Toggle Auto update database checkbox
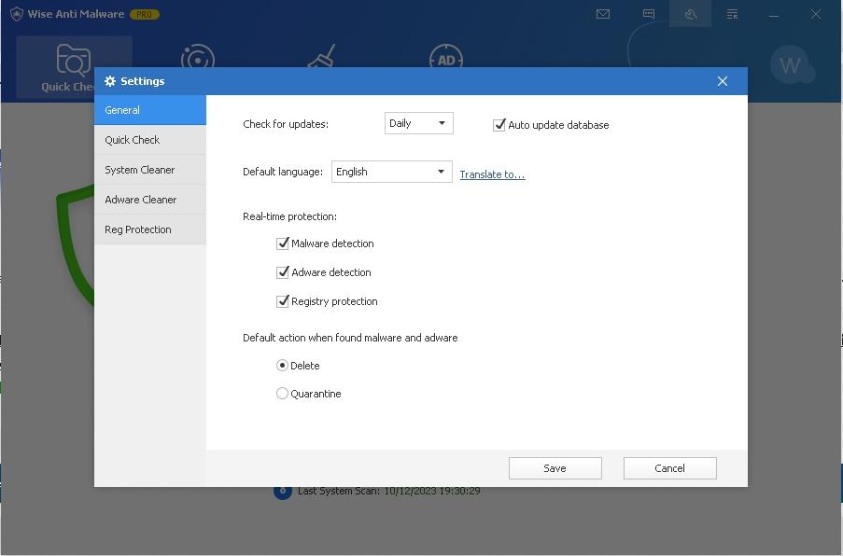The height and width of the screenshot is (556, 843). pyautogui.click(x=499, y=125)
